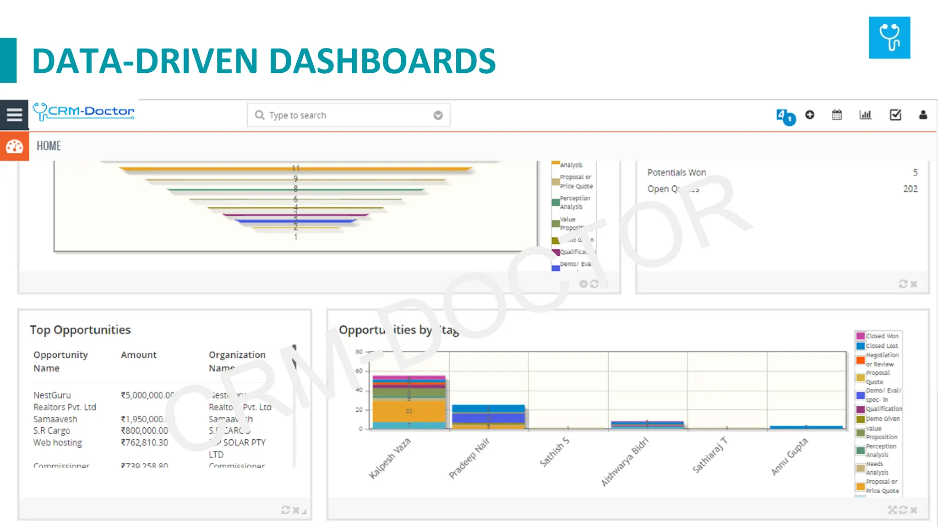
Task: Click Kalpesh Vaza's stacked bar
Action: (409, 402)
